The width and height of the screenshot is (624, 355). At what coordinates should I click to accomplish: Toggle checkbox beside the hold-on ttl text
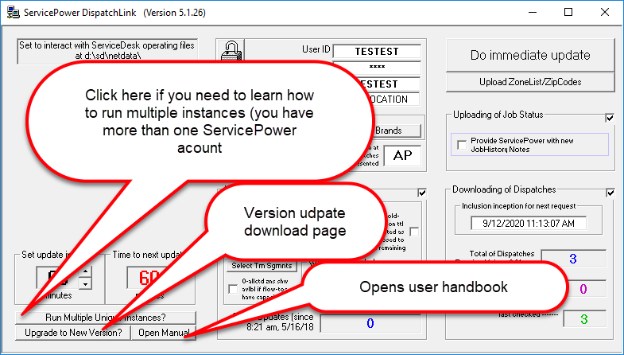(x=414, y=232)
